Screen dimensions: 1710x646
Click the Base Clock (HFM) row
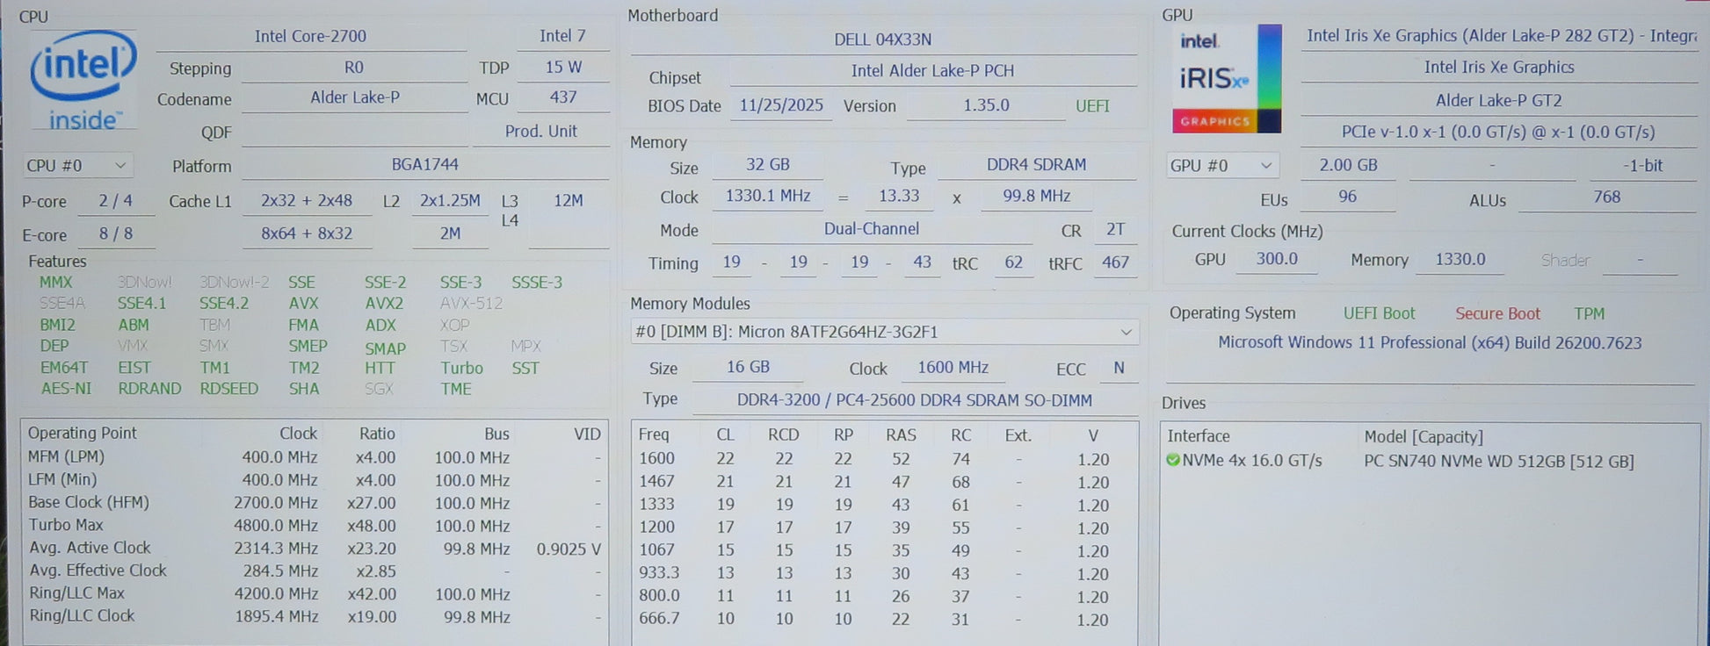tap(314, 502)
